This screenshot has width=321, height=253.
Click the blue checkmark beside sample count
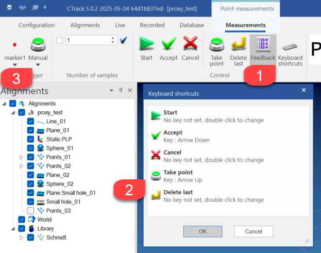[124, 40]
